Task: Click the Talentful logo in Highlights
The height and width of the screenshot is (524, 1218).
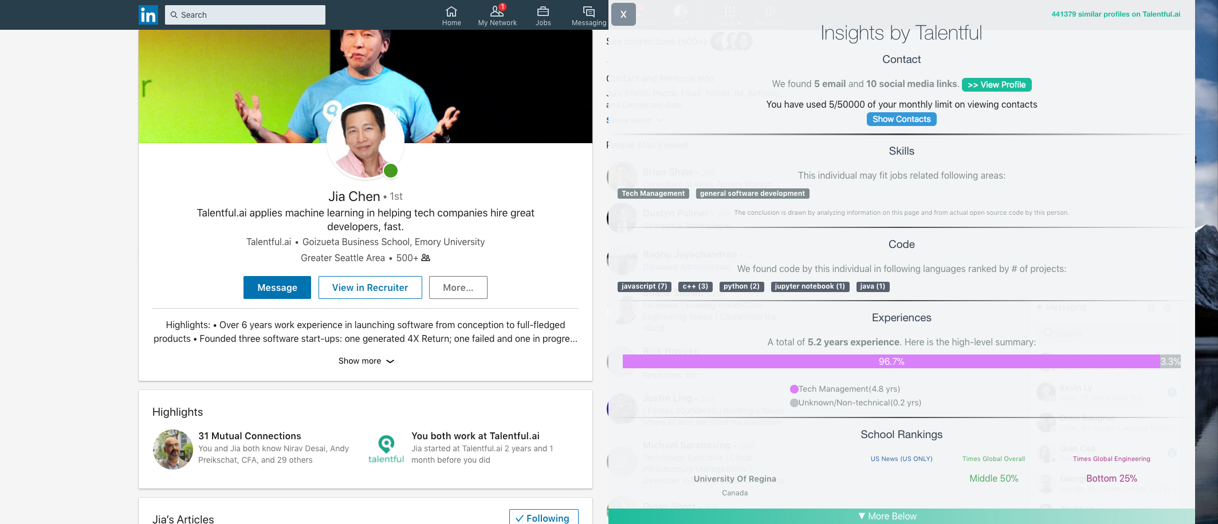Action: pos(386,447)
